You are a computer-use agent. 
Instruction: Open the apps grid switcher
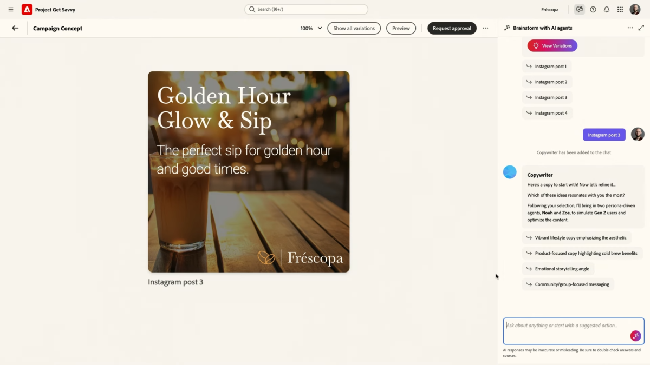pyautogui.click(x=620, y=9)
